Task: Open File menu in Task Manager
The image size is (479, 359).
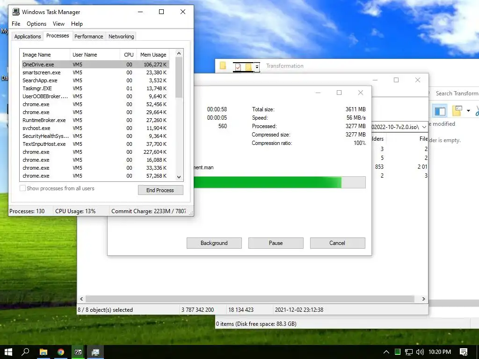Action: (16, 24)
